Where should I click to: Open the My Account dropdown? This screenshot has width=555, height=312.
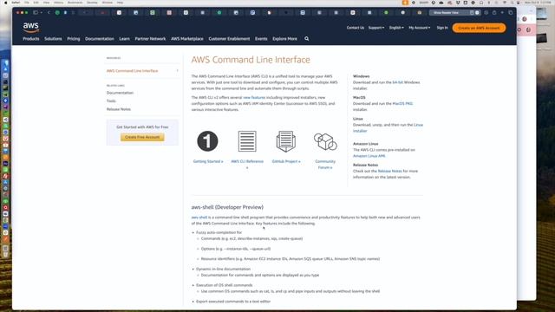click(x=420, y=28)
